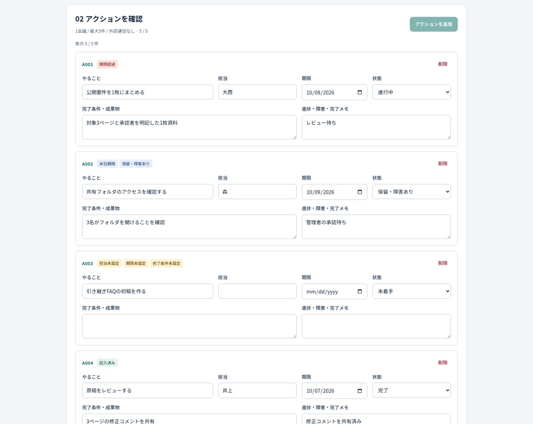This screenshot has height=424, width=533.
Task: Grab the resize handle of A003 完了条件 textarea
Action: [295, 336]
